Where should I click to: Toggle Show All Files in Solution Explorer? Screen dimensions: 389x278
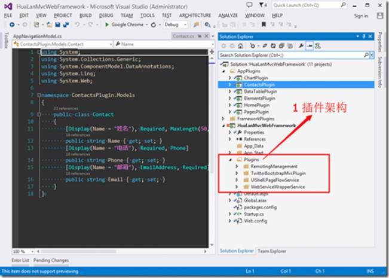[290, 46]
